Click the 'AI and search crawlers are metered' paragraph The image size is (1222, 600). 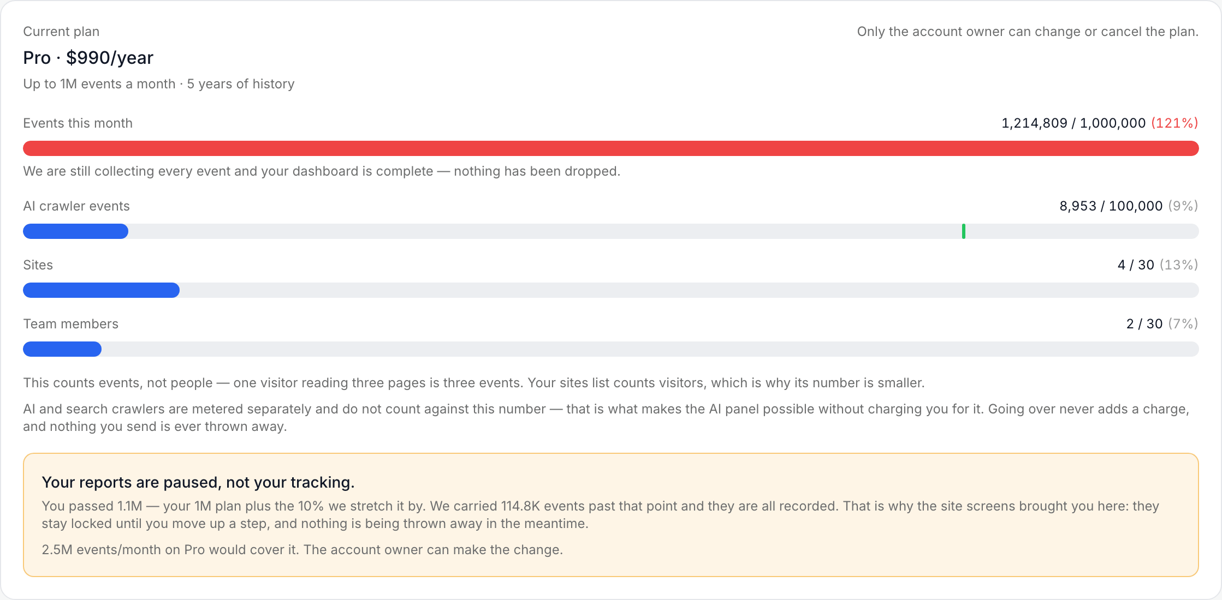tap(606, 418)
